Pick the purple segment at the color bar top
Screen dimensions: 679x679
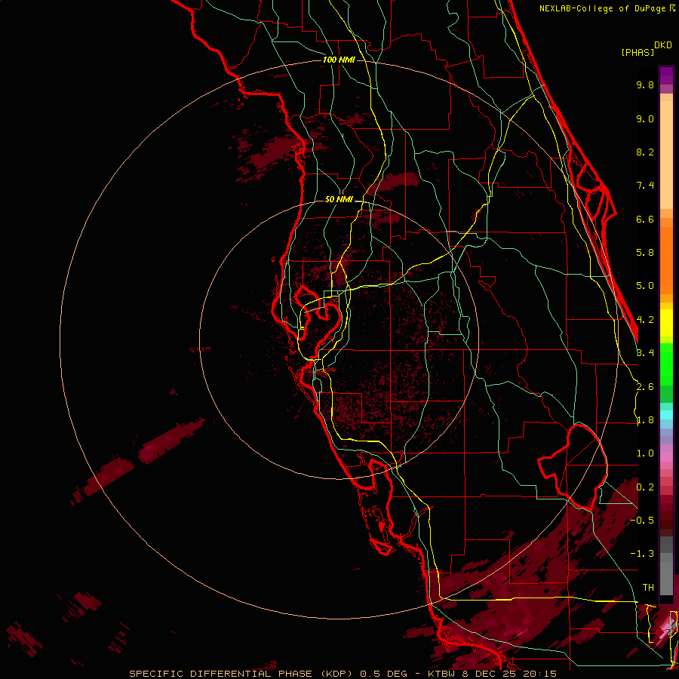pos(666,75)
